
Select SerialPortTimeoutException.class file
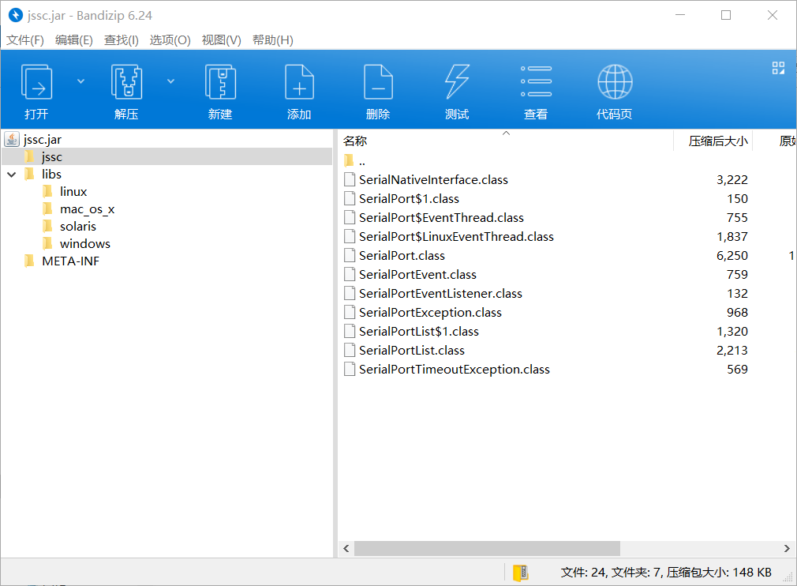pos(454,370)
